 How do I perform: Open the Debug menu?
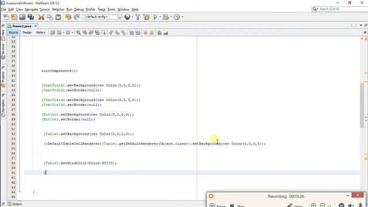tap(79, 9)
